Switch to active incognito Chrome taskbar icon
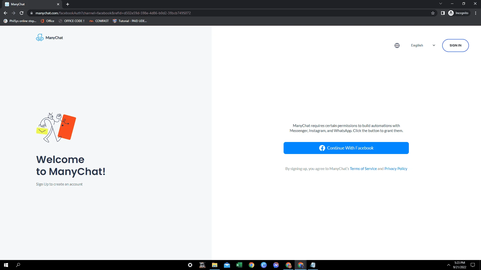 pyautogui.click(x=301, y=265)
